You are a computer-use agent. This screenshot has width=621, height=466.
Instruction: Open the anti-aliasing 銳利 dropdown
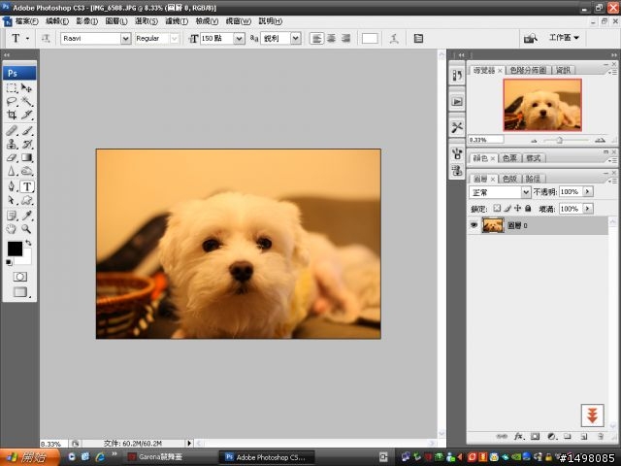pyautogui.click(x=295, y=39)
